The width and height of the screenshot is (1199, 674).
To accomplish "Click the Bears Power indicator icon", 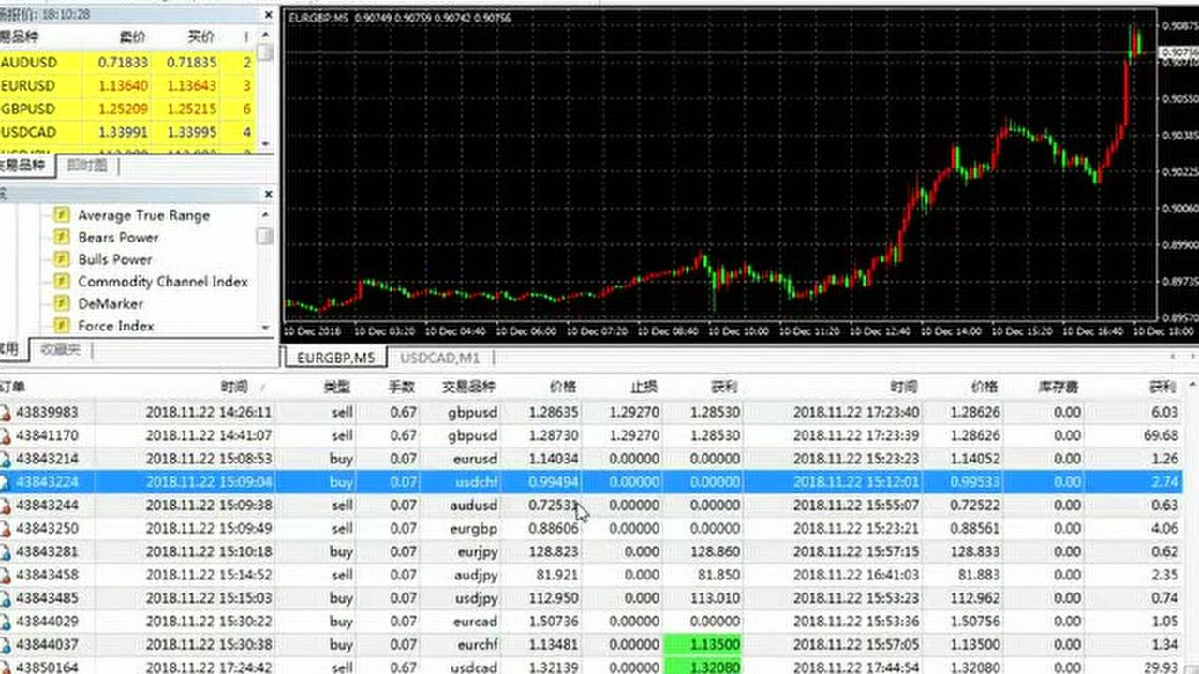I will click(62, 238).
